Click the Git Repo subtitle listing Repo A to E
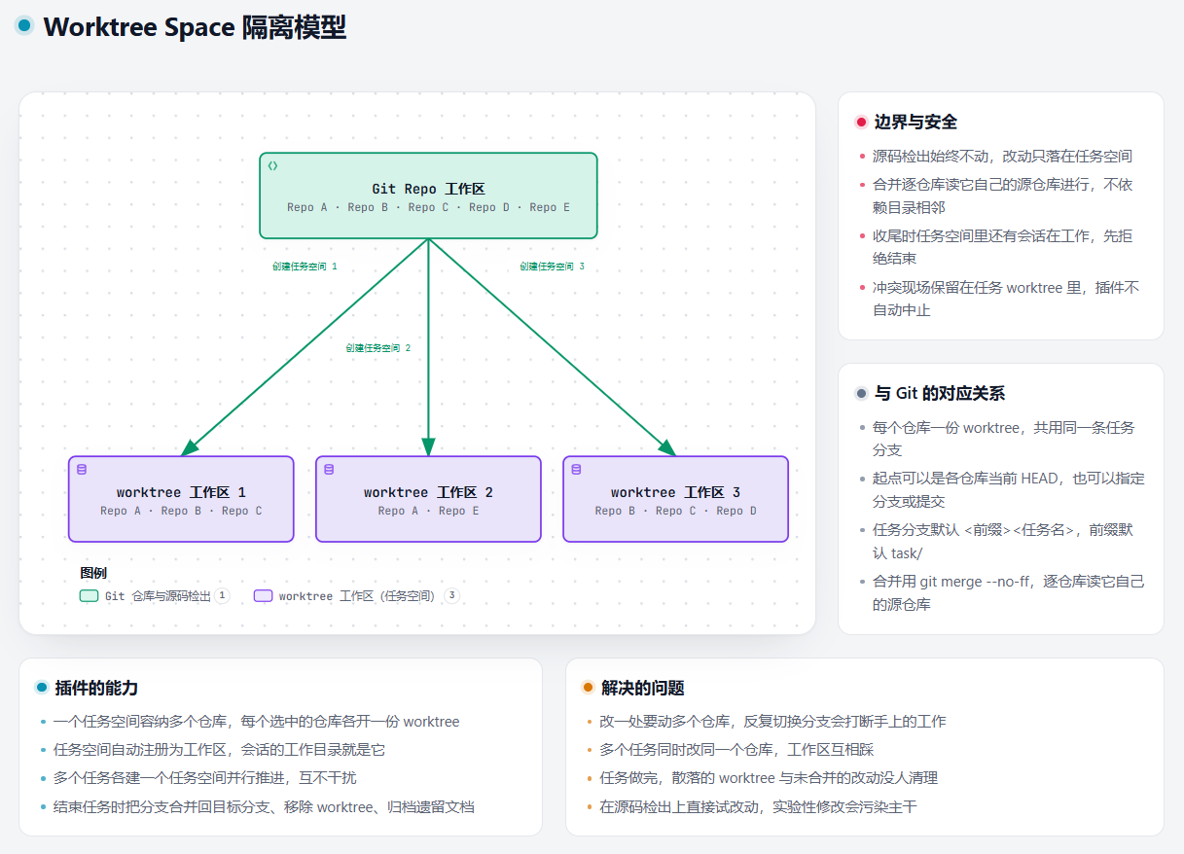Image resolution: width=1184 pixels, height=854 pixels. [428, 207]
